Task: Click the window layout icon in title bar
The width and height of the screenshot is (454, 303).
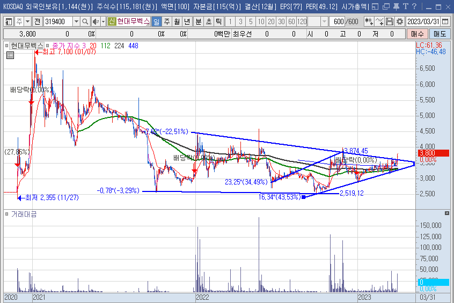Action: tap(375, 6)
